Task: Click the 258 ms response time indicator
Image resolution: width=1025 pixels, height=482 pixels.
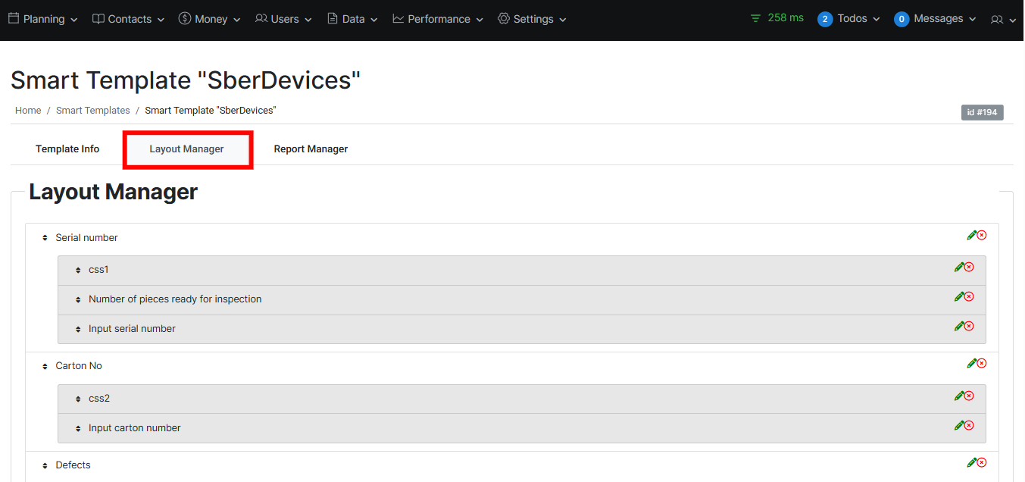Action: [x=777, y=18]
